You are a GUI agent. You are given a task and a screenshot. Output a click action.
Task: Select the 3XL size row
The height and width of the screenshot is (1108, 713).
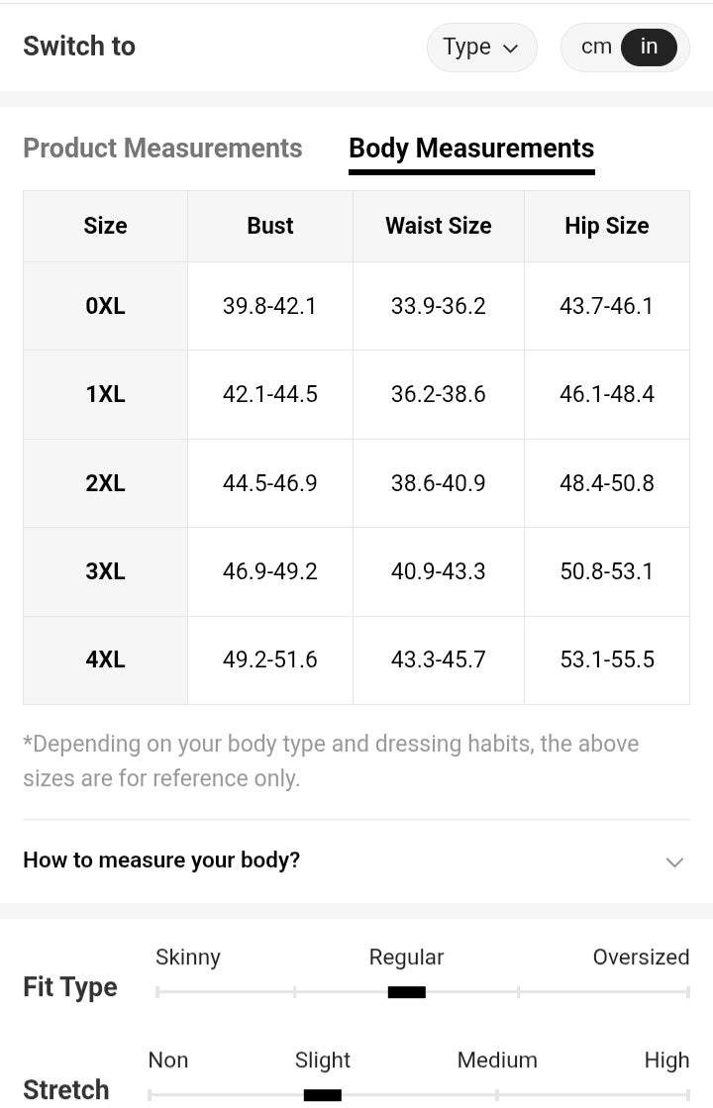coord(105,571)
